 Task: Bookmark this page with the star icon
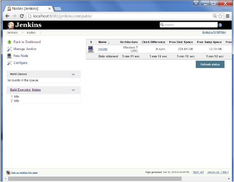(220, 16)
